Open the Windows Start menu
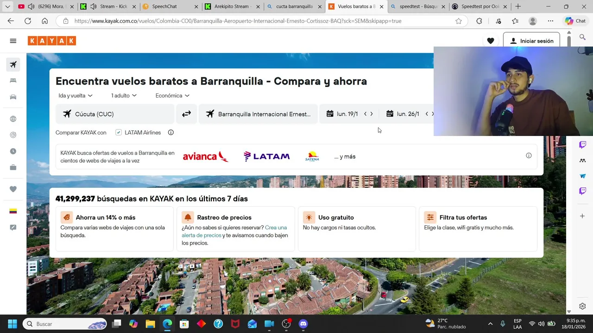The width and height of the screenshot is (593, 333). click(13, 324)
